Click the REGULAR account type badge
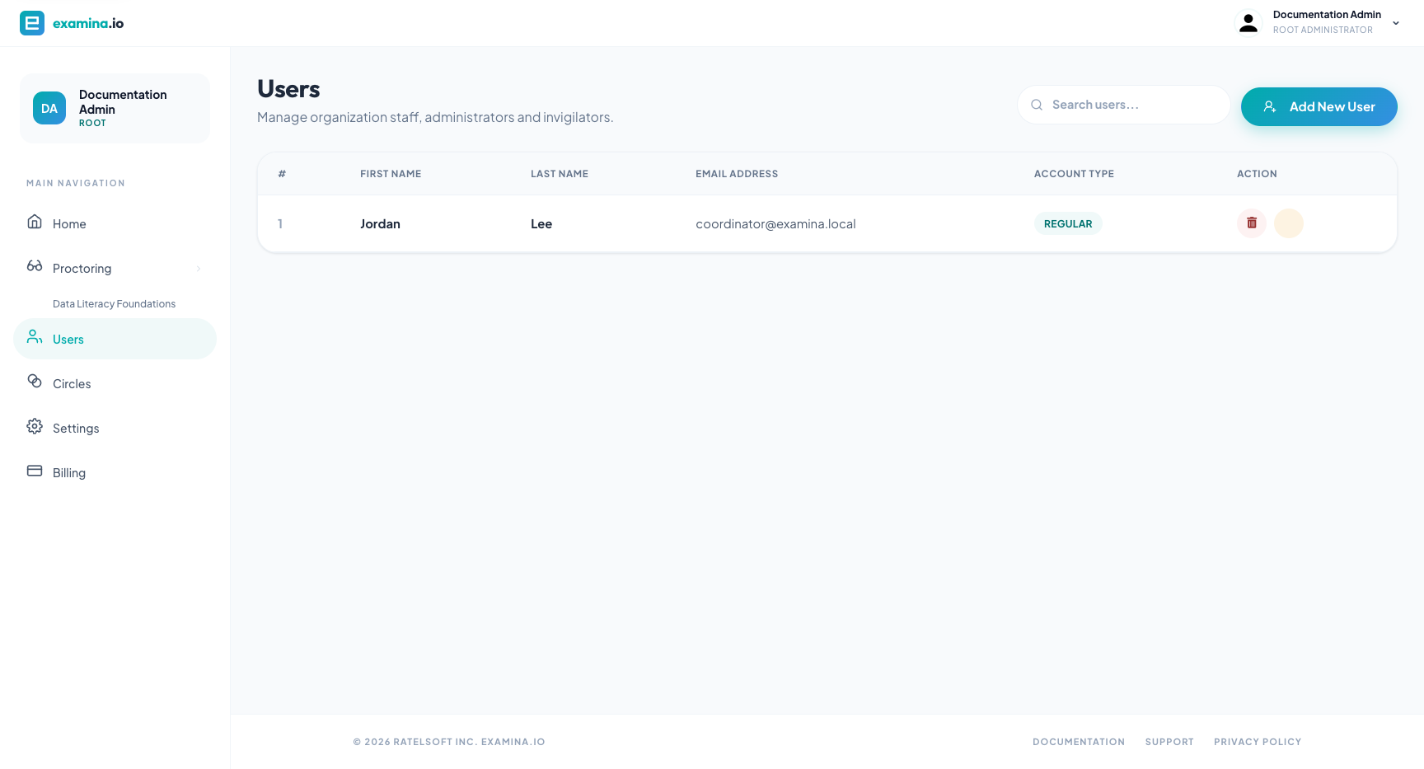The height and width of the screenshot is (769, 1424). 1068,223
